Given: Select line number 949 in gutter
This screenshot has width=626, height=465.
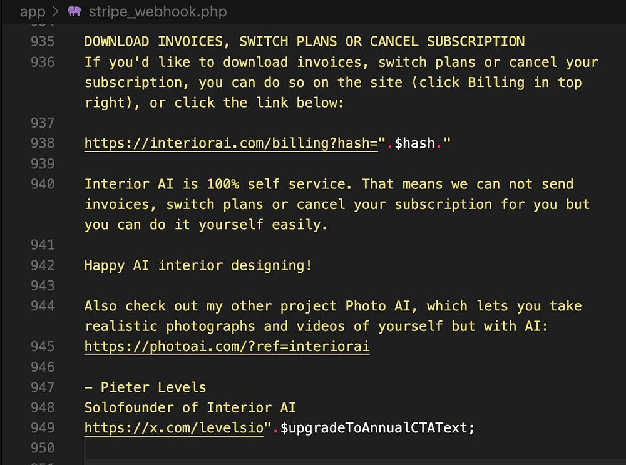Looking at the screenshot, I should click(43, 427).
